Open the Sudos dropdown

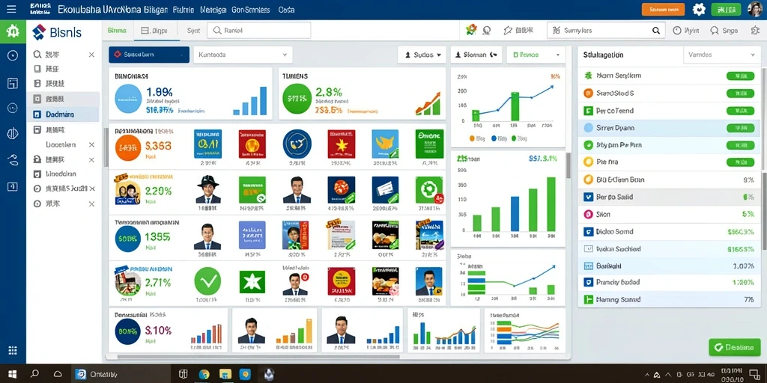tap(422, 55)
